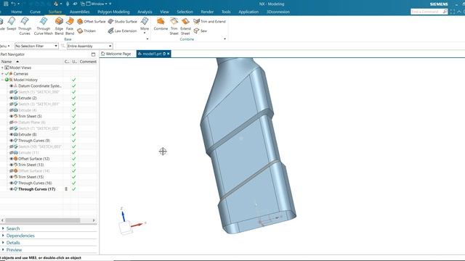Open the Analysis tab
Viewport: 465px width, 261px height.
click(145, 12)
